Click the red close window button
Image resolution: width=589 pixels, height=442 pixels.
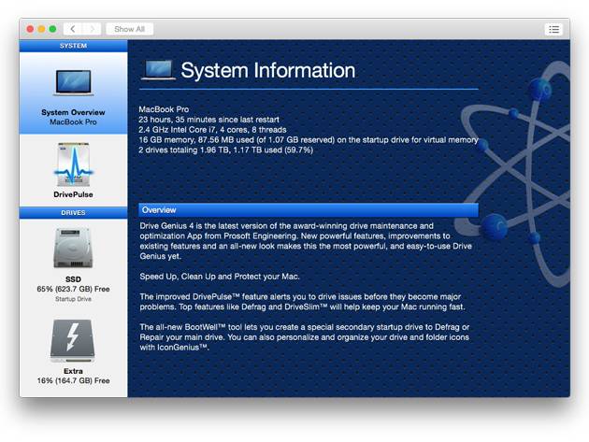click(x=30, y=29)
